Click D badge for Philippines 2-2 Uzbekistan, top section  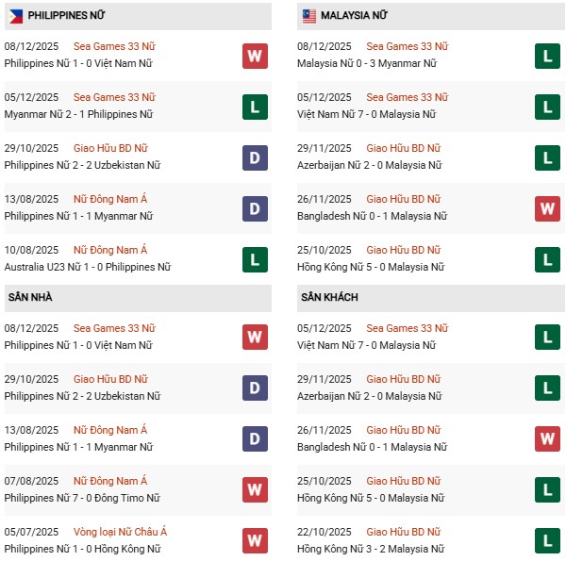pyautogui.click(x=255, y=157)
